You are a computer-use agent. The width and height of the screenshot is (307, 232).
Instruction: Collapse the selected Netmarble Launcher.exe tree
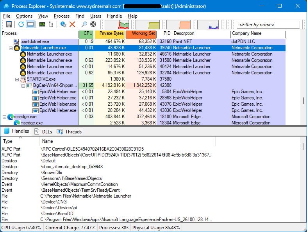click(x=11, y=48)
